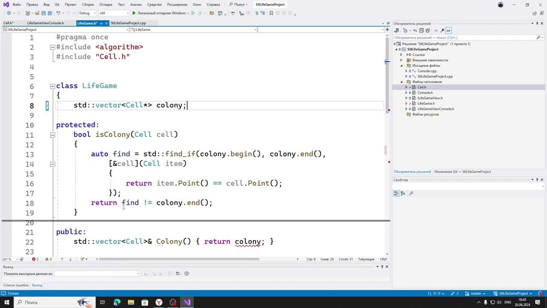
Task: Open the Отладка menu
Action: 106,5
